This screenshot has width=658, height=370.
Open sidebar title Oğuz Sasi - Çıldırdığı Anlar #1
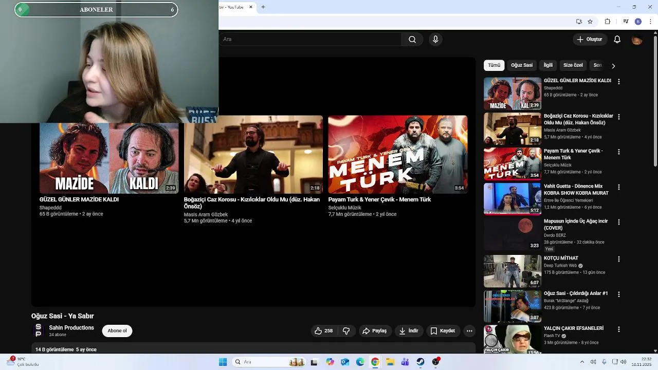click(x=576, y=293)
